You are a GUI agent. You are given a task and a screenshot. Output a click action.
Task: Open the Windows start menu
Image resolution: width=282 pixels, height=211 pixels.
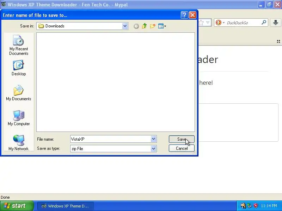pos(17,206)
